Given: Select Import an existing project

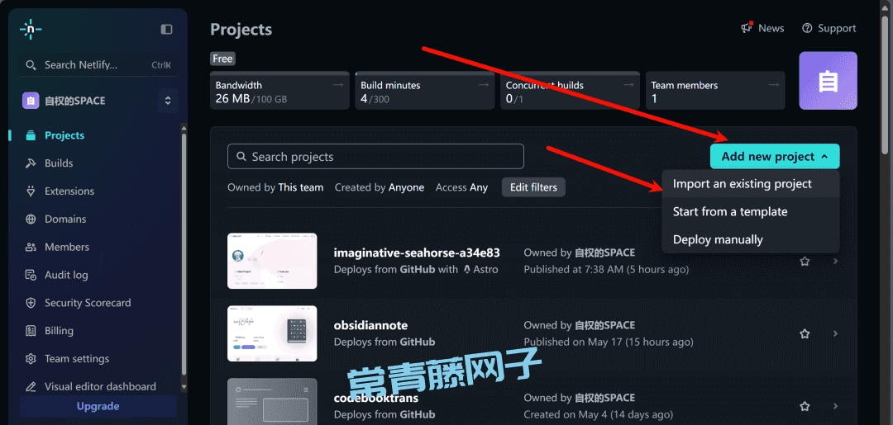Looking at the screenshot, I should (751, 184).
